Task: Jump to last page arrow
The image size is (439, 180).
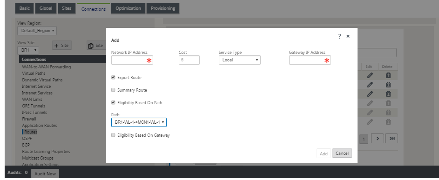Action: 392,138
